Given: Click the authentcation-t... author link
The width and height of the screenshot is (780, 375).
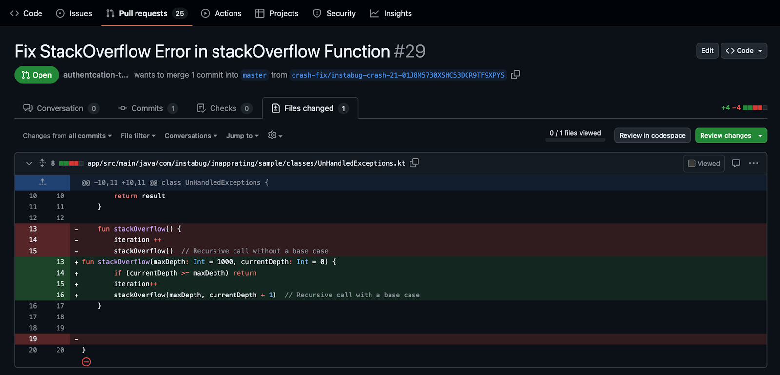Looking at the screenshot, I should [96, 75].
